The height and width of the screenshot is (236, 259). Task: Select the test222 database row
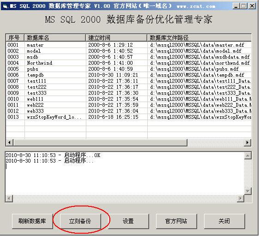click(x=128, y=87)
